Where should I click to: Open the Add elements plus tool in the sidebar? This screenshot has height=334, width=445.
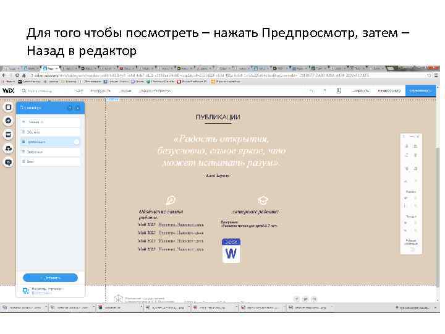pos(9,121)
